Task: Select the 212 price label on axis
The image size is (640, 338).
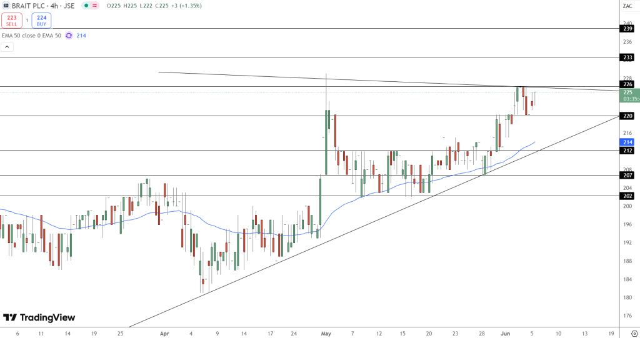Action: pyautogui.click(x=627, y=151)
